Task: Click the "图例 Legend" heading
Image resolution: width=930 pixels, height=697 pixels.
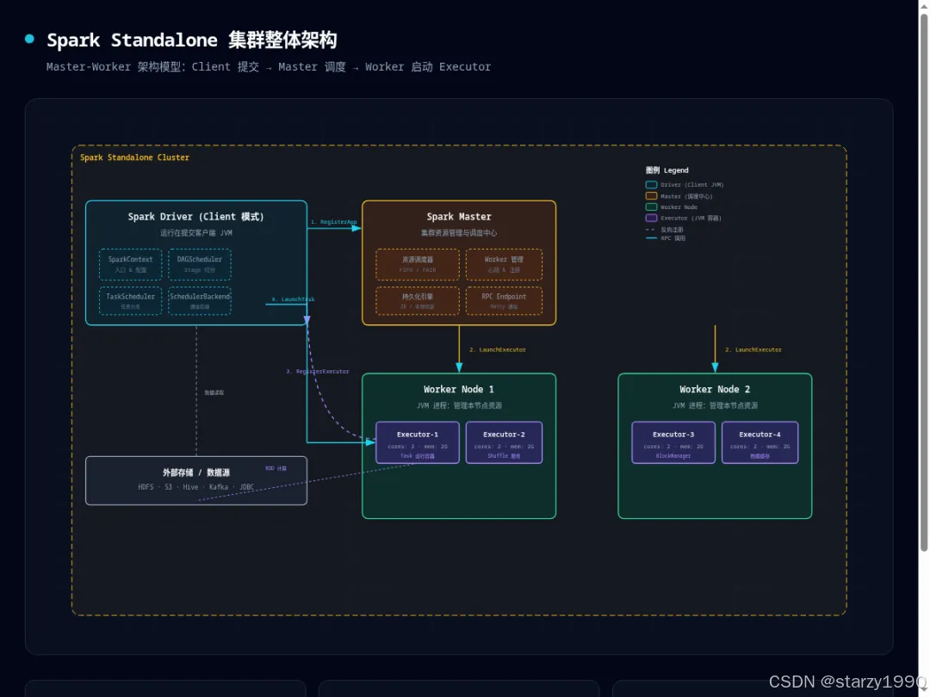Action: (667, 170)
